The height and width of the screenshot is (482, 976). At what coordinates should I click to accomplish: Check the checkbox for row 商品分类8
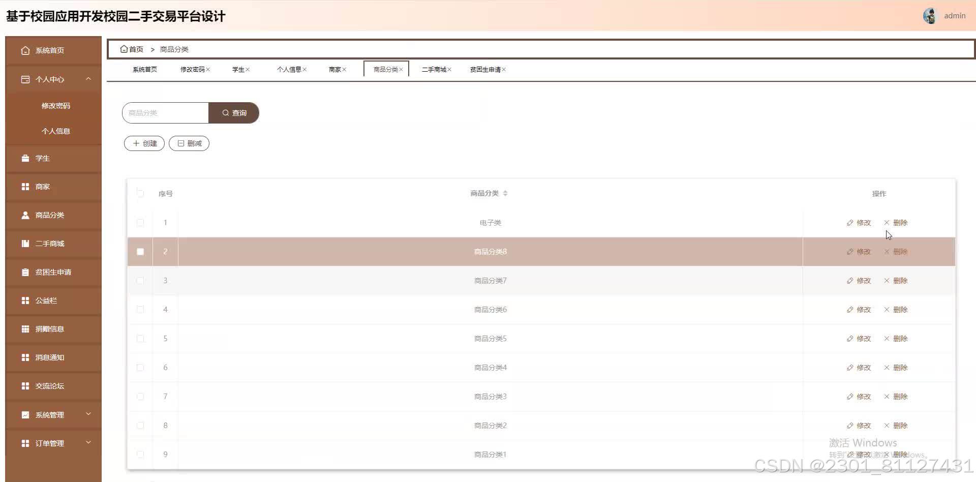[140, 252]
